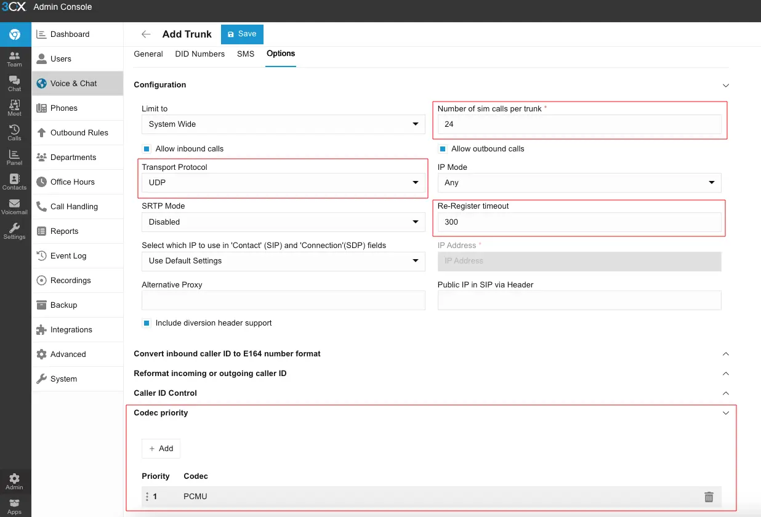Open the Transport Protocol dropdown
761x517 pixels.
[283, 183]
